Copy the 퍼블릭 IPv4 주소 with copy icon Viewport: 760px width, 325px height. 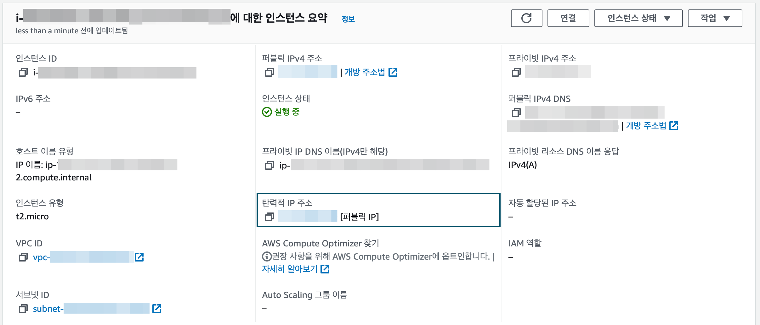[270, 73]
